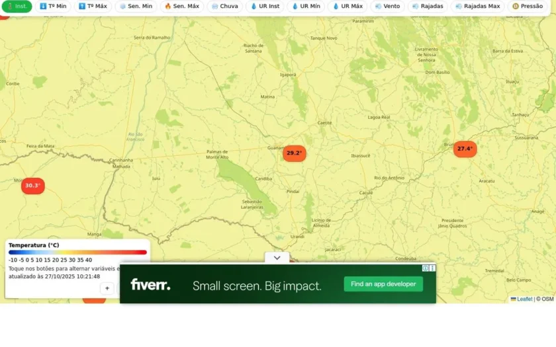Select the Rajadas gusts layer
The width and height of the screenshot is (556, 347).
(x=428, y=6)
